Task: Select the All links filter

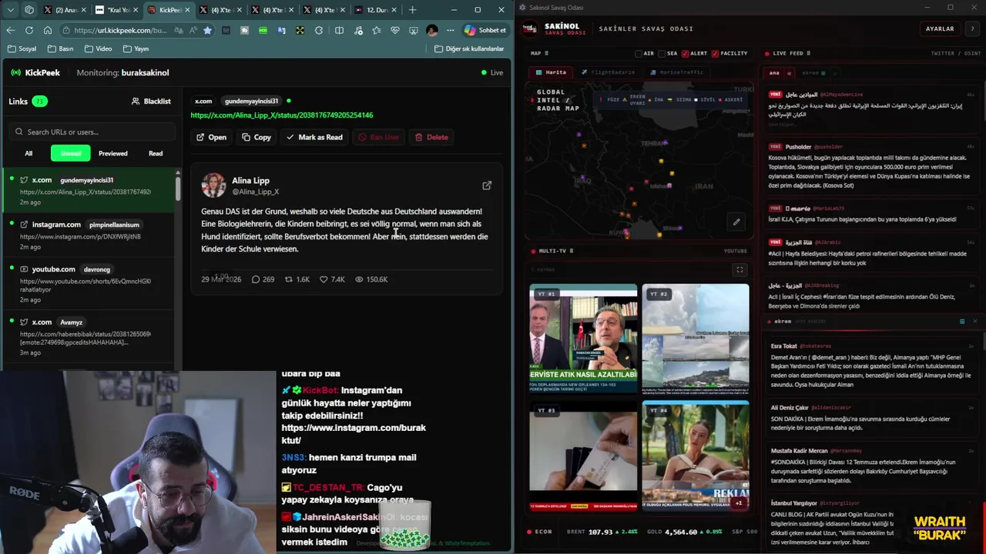Action: [x=29, y=153]
